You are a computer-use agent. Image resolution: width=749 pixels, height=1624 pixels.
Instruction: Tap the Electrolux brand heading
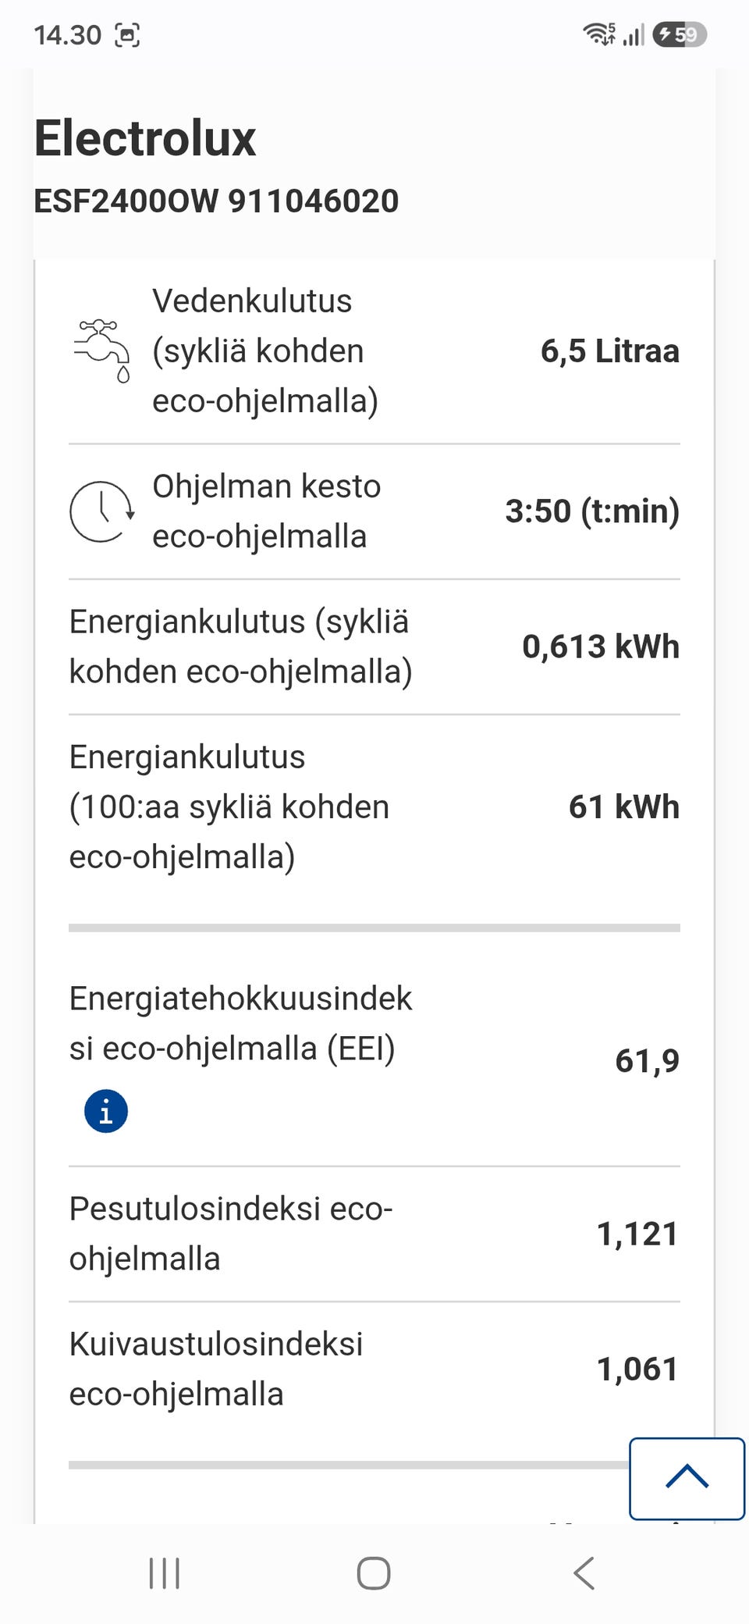145,138
